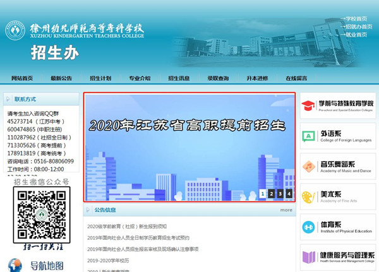Click the college emblem logo in header
379x272 pixels.
pyautogui.click(x=15, y=30)
